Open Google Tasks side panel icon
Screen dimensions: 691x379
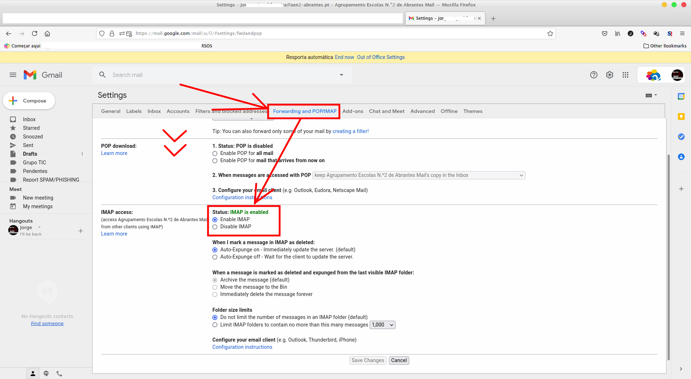click(681, 137)
